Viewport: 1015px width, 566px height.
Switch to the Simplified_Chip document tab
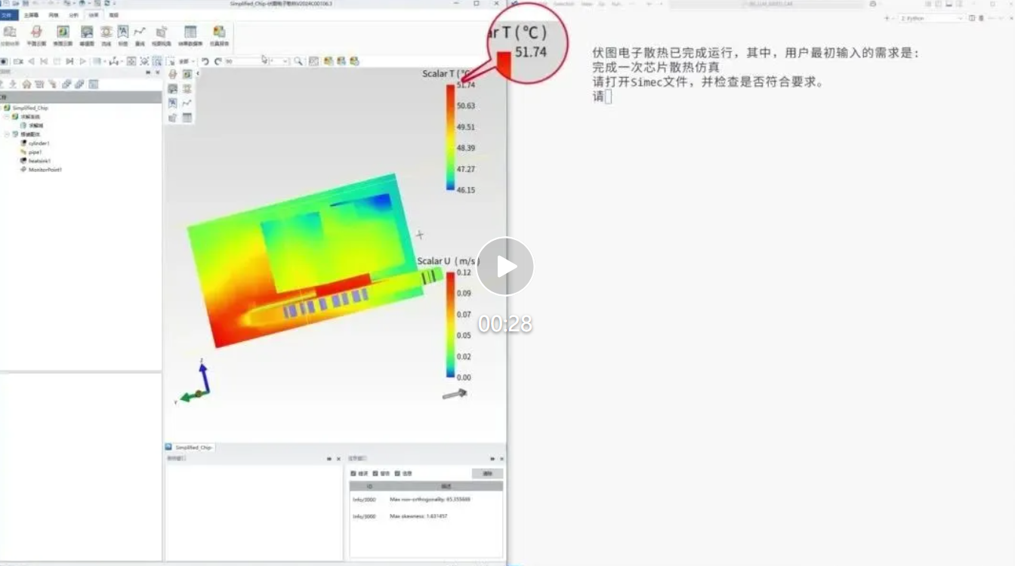194,448
